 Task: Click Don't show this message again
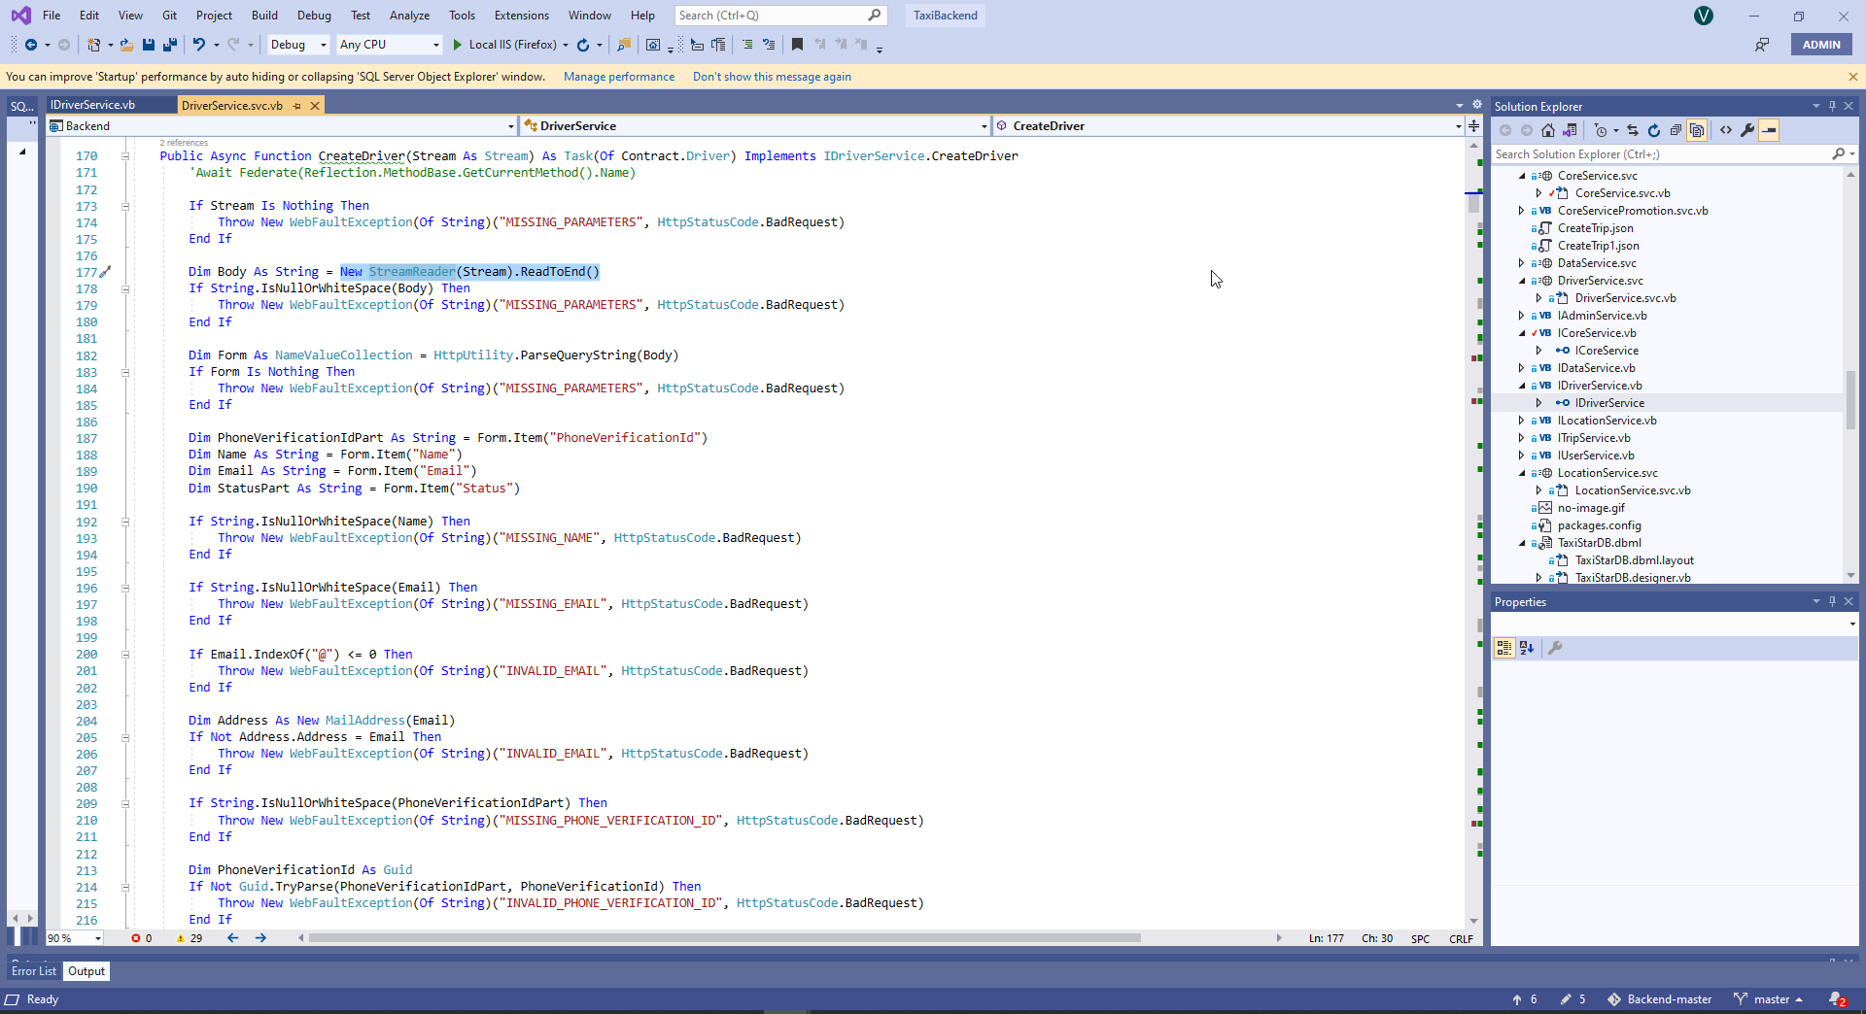(772, 77)
